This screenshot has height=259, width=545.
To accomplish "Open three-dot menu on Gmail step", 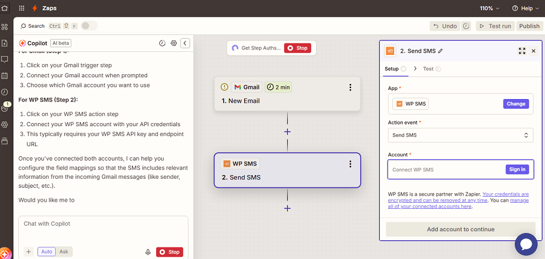I will 350,88.
